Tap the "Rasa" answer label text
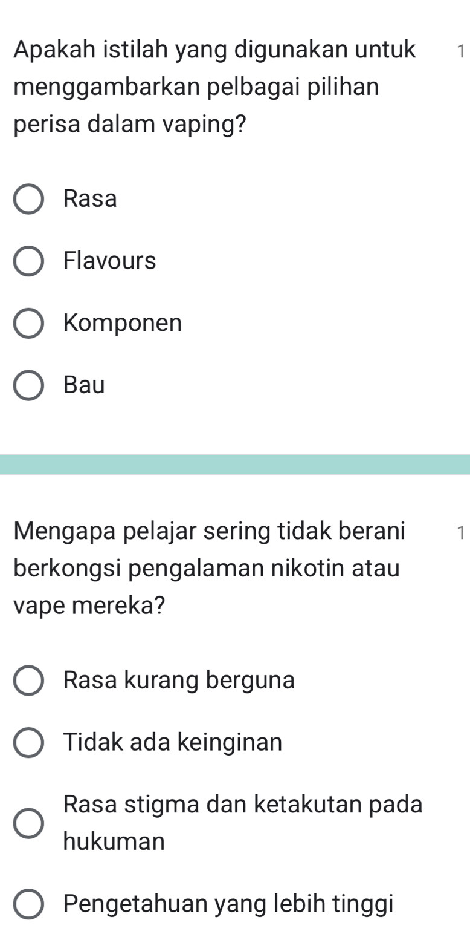This screenshot has width=470, height=937. pyautogui.click(x=90, y=199)
